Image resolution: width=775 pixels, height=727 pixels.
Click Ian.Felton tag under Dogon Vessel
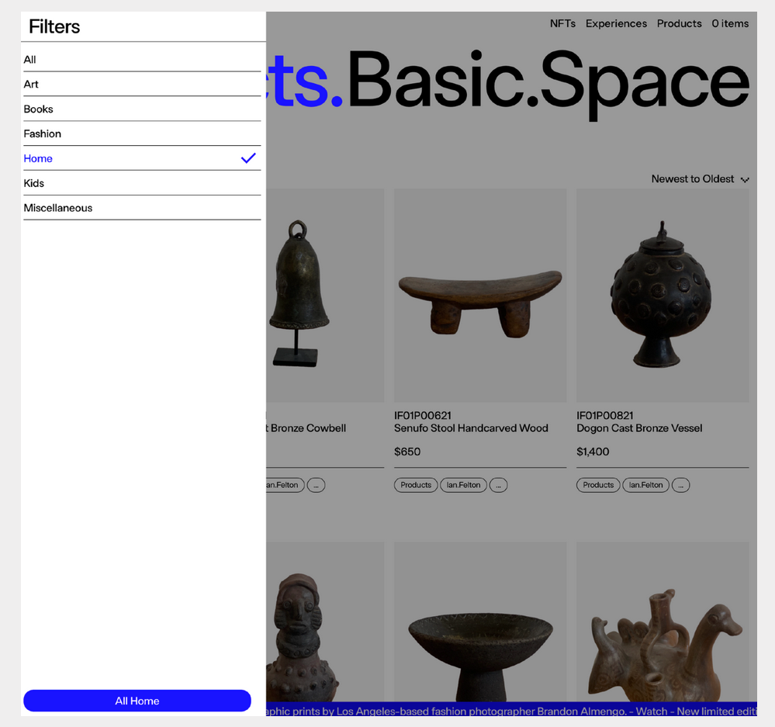tap(645, 485)
